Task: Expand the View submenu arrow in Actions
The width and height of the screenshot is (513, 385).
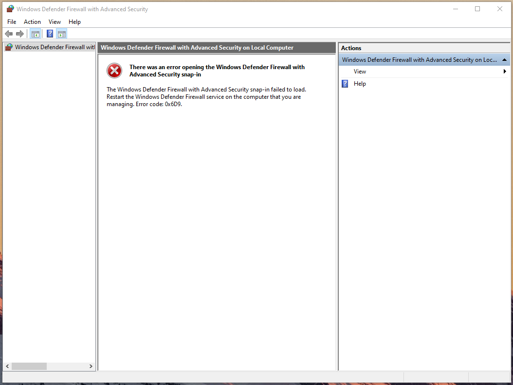Action: click(x=505, y=72)
